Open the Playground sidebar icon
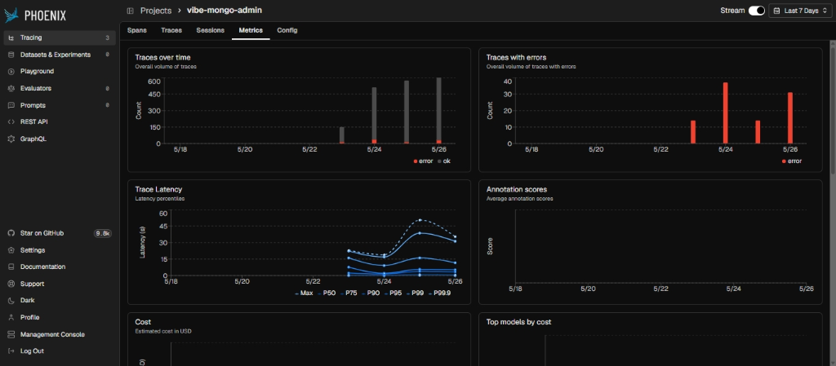The image size is (836, 366). (11, 71)
